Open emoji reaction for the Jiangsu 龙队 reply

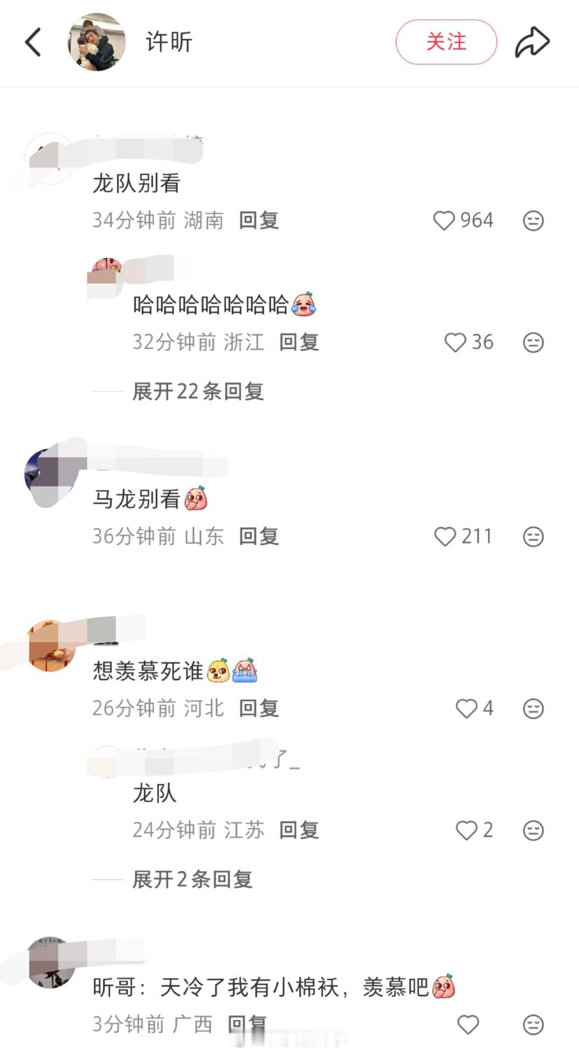click(533, 830)
